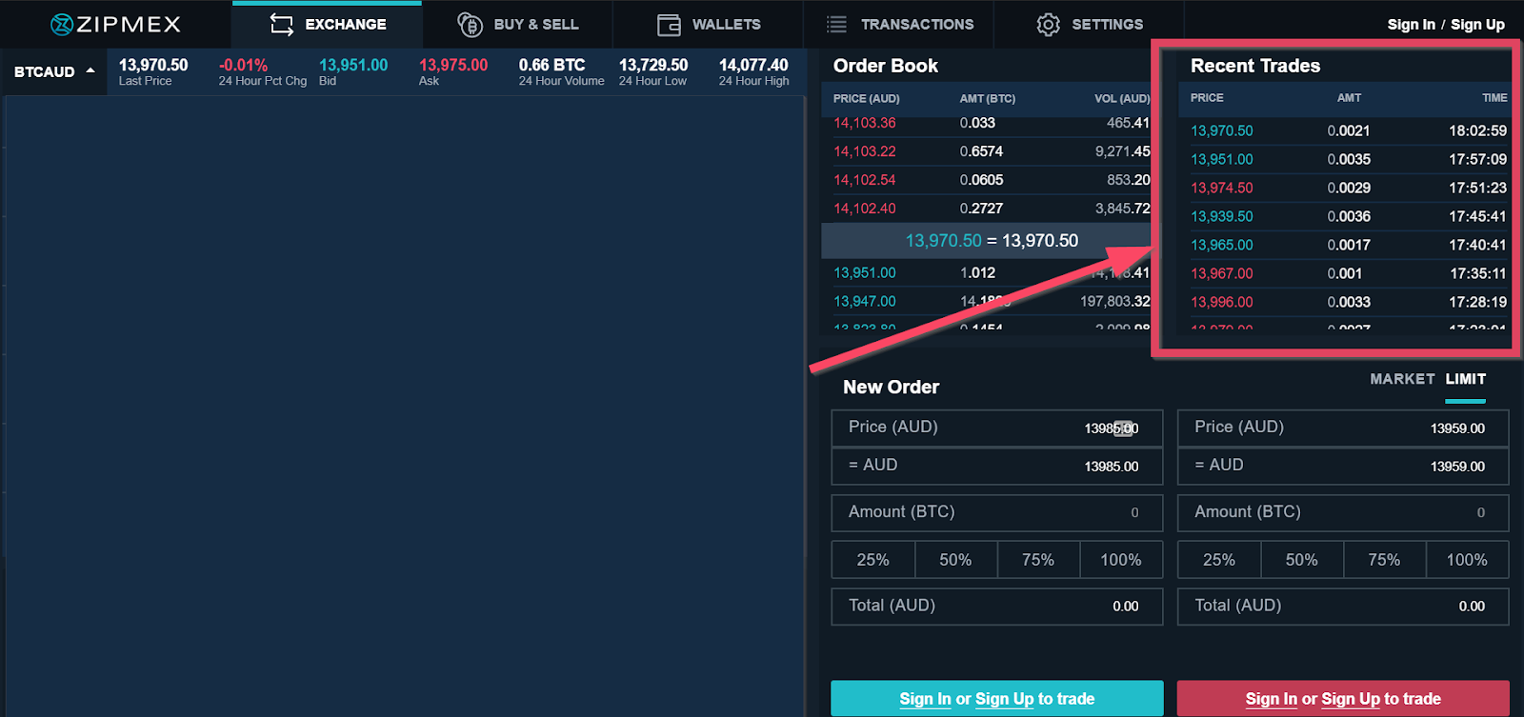This screenshot has height=717, width=1524.
Task: Choose 25% in the sell order form
Action: coord(1219,560)
